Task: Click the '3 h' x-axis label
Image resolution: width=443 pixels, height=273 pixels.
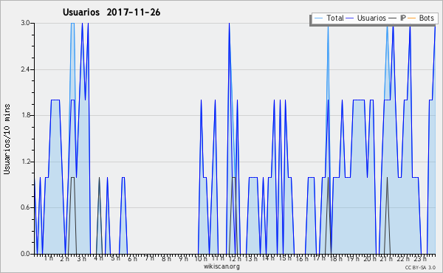Action: [x=82, y=259]
